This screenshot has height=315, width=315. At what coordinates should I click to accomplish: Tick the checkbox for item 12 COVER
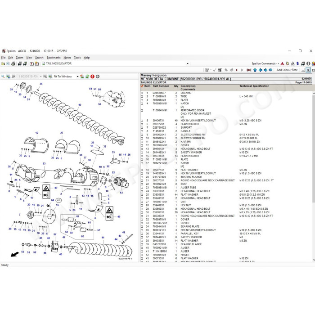(x=142, y=145)
